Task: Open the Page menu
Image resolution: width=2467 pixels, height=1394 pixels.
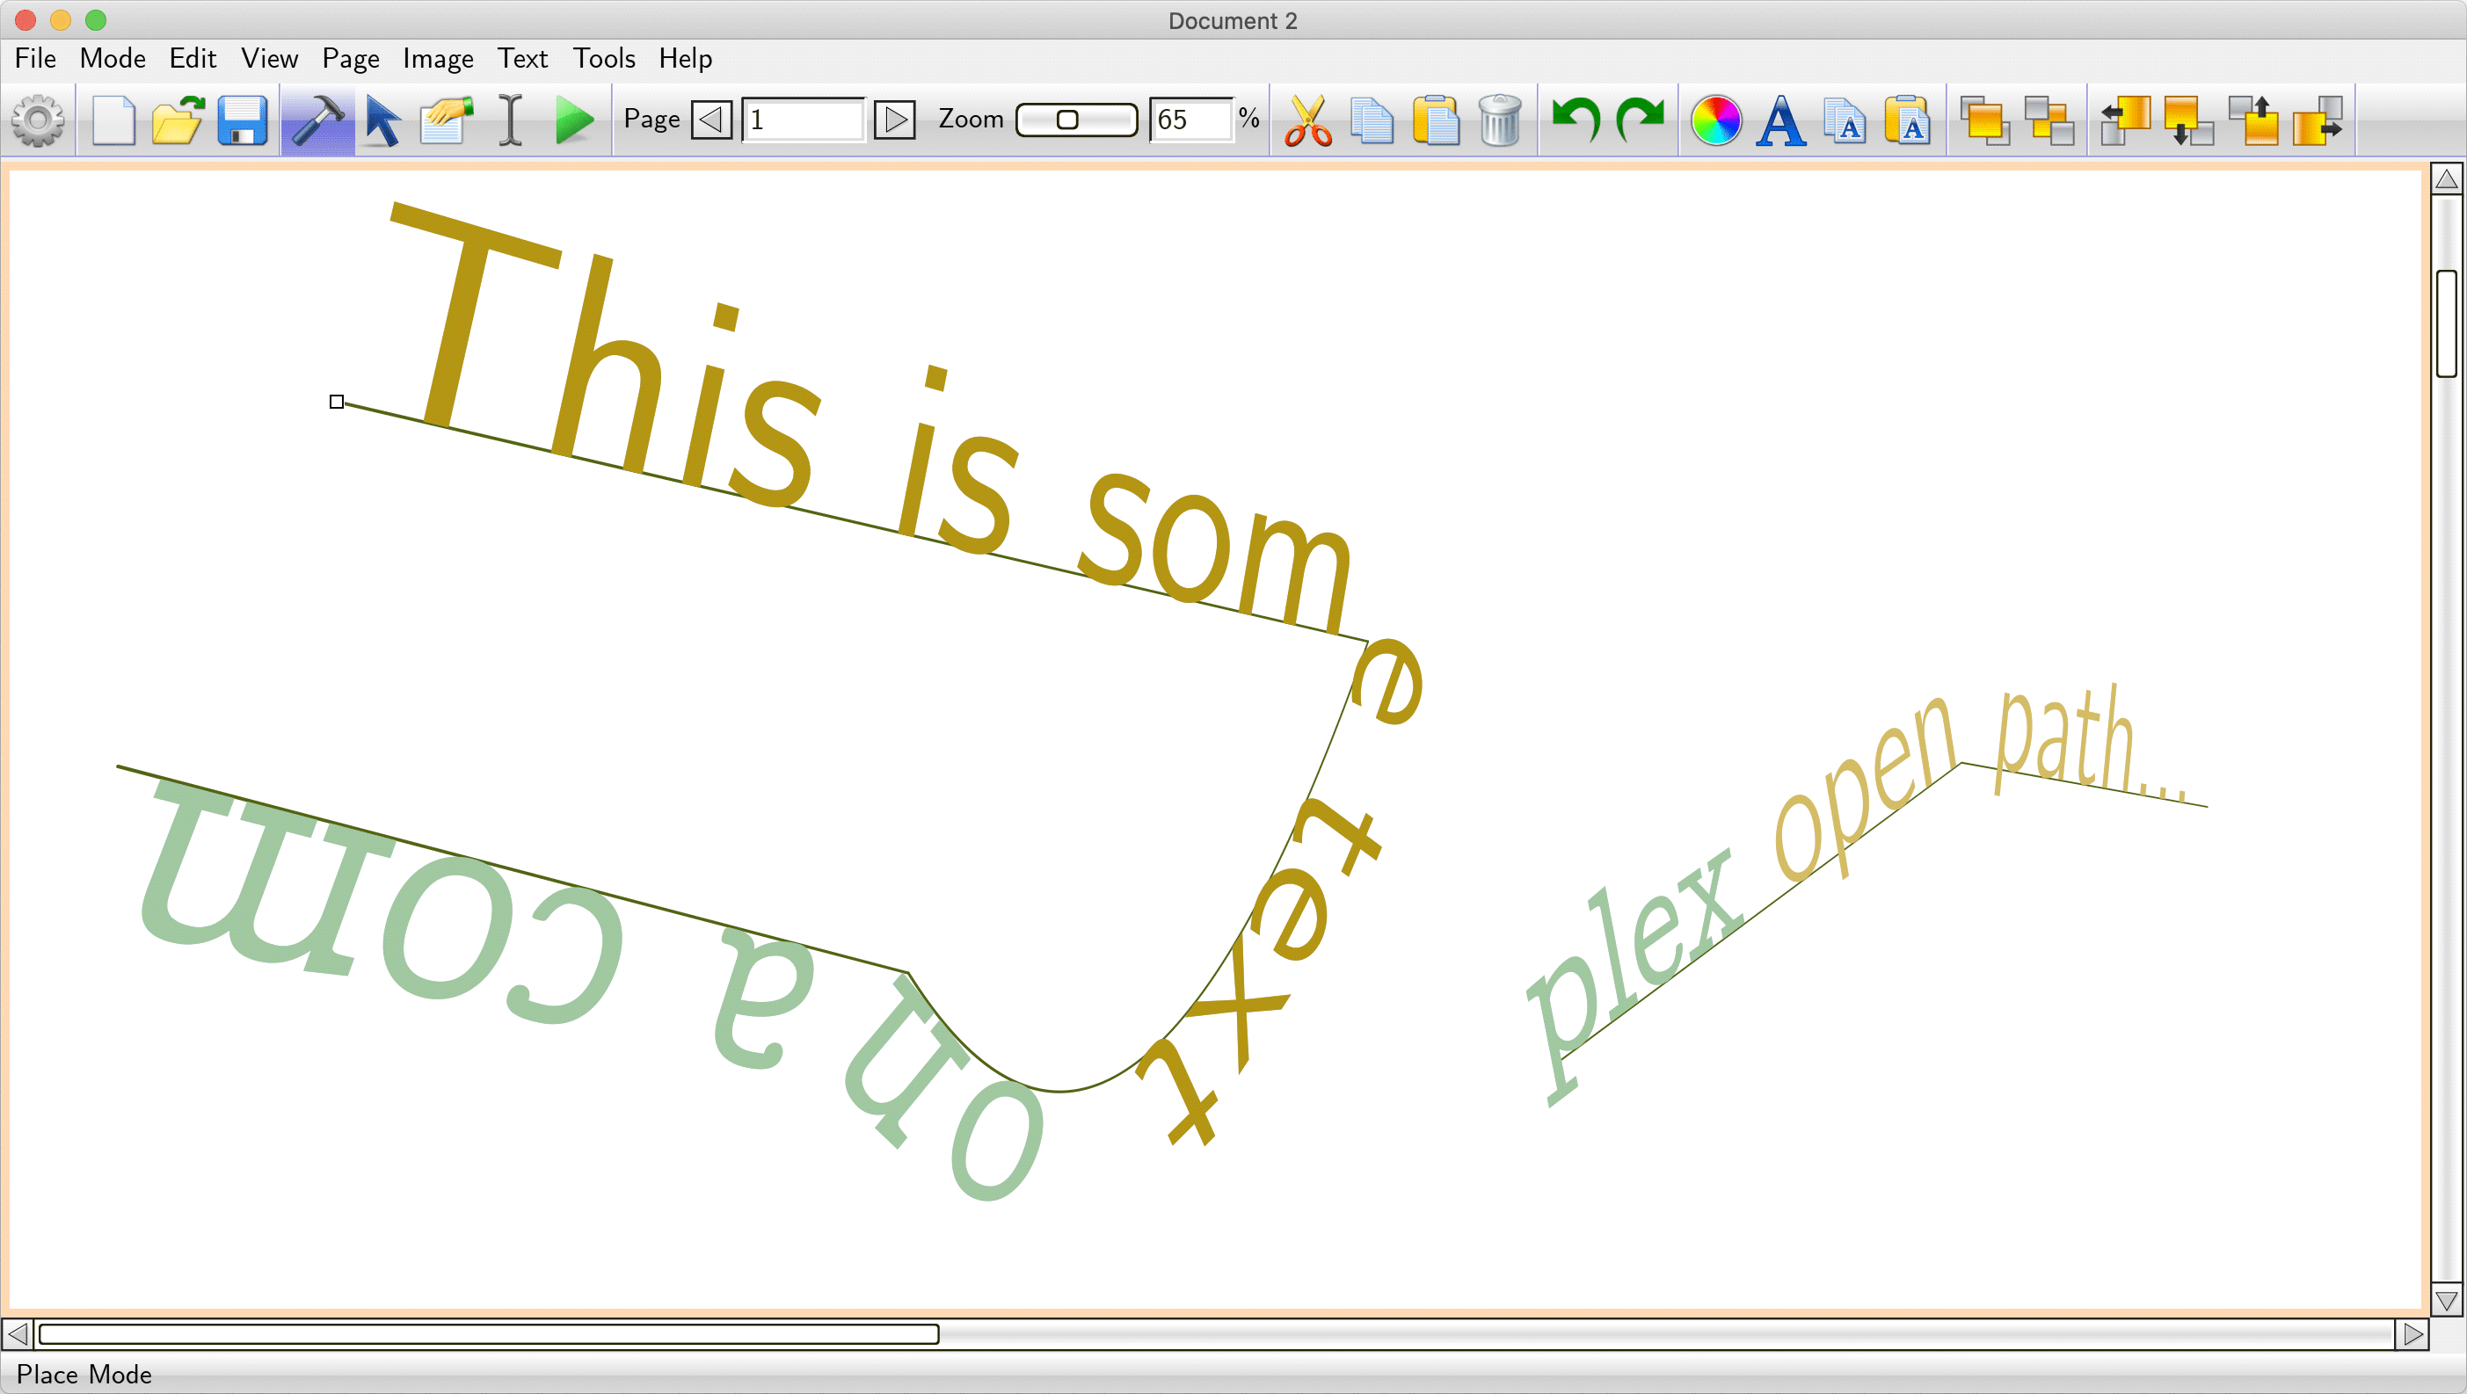Action: pos(351,58)
